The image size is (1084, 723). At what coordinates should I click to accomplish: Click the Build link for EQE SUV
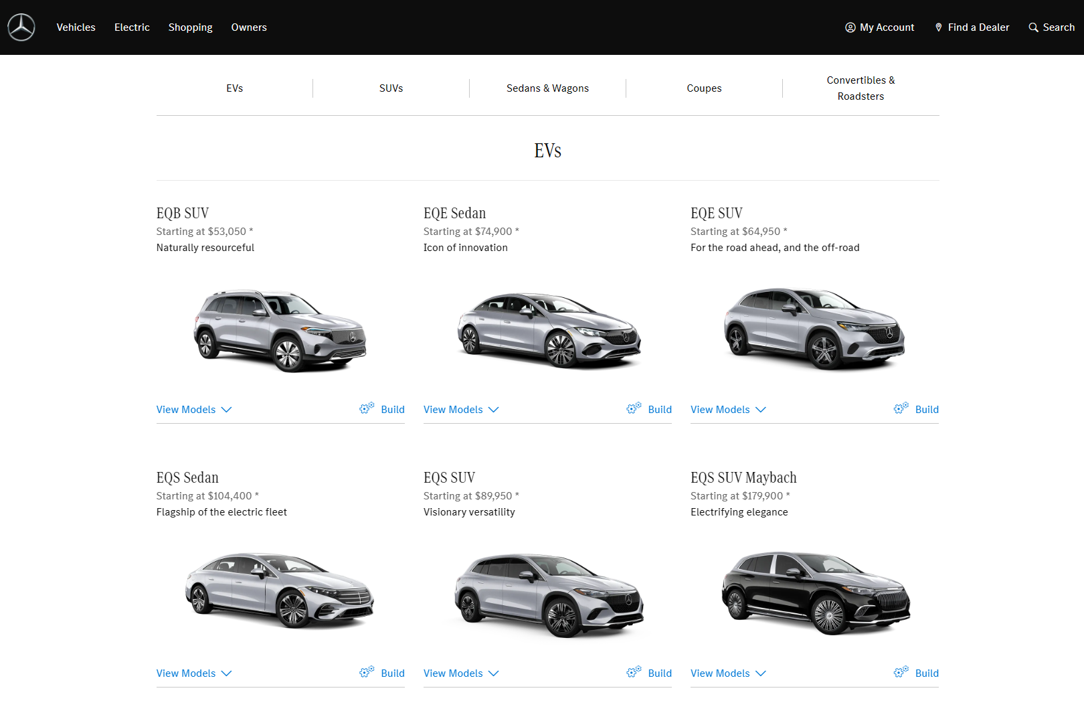[927, 410]
